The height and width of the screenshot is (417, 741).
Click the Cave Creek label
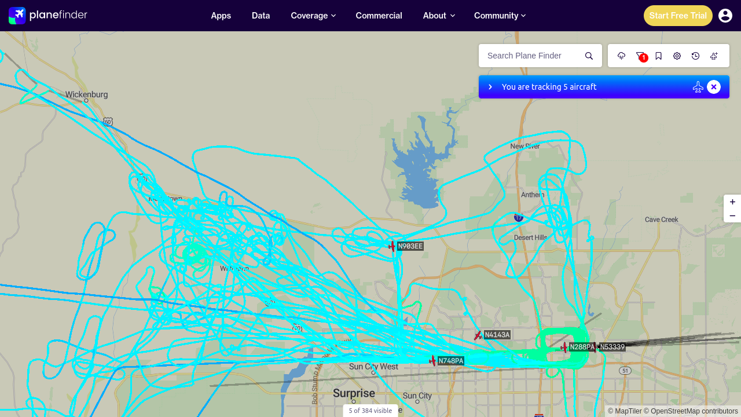coord(662,220)
